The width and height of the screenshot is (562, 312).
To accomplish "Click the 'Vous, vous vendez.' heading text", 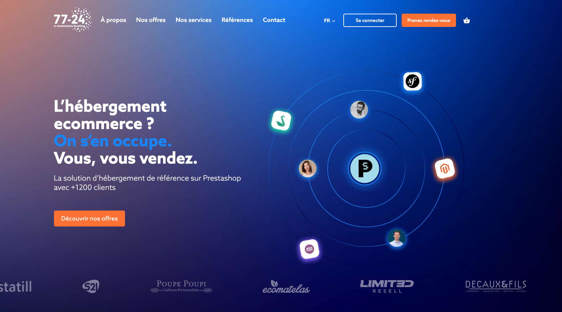I will click(126, 158).
